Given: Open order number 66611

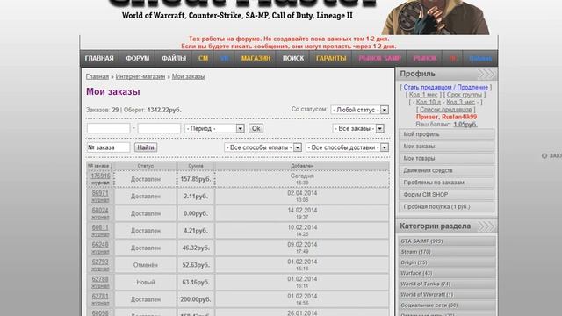Looking at the screenshot, I should click(x=100, y=227).
